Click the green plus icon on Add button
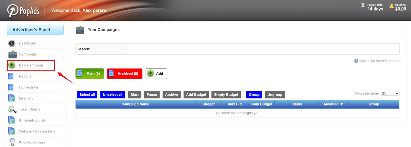This screenshot has height=147, width=411. [x=150, y=73]
